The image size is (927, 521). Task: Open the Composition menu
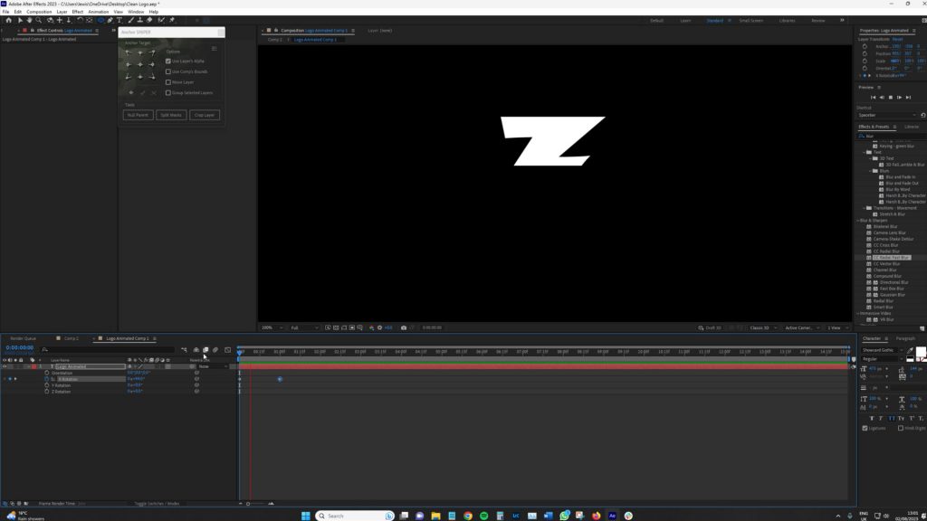[x=39, y=12]
